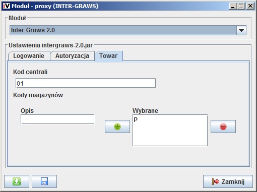Click the iV application icon in title bar
Screen dimensions: 257x192
(x=7, y=6)
